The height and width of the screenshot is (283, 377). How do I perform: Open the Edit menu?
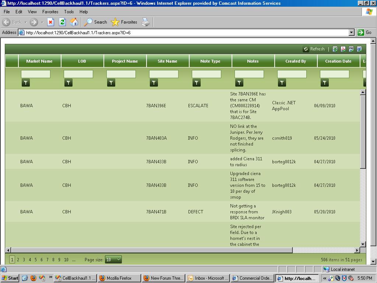(19, 11)
